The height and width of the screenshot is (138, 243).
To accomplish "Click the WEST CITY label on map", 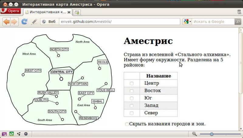I will [x=33, y=71].
